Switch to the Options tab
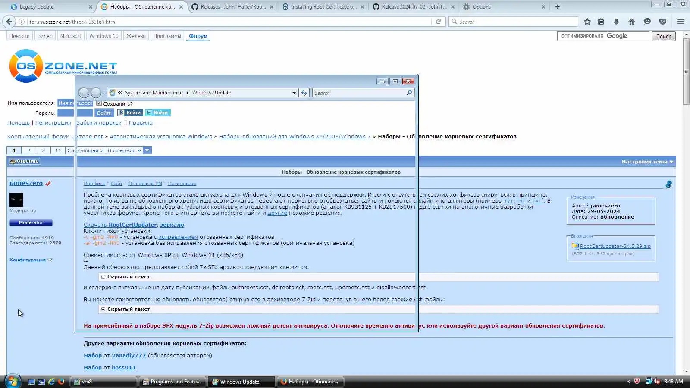The width and height of the screenshot is (690, 388). point(505,7)
